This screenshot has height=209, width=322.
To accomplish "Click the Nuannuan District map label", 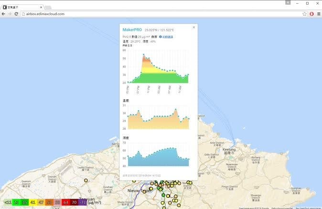I will coord(232,167).
